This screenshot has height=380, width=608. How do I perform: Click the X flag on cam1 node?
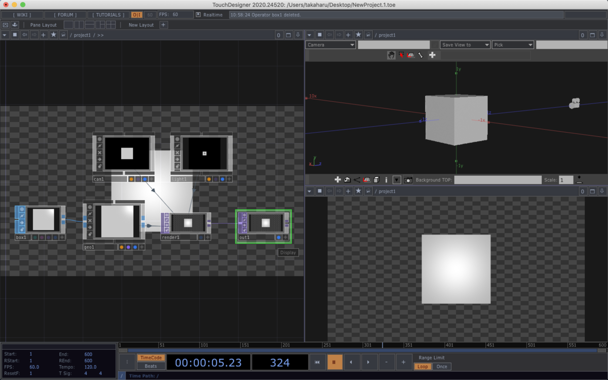pos(99,153)
